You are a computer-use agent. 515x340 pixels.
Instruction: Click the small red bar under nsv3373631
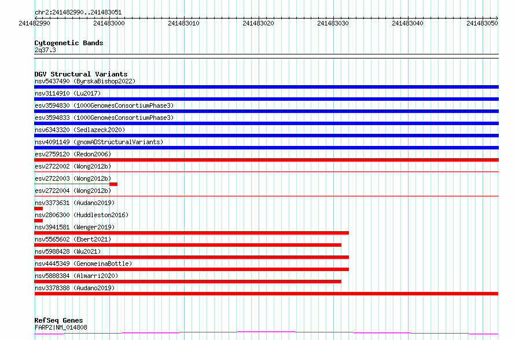point(38,209)
